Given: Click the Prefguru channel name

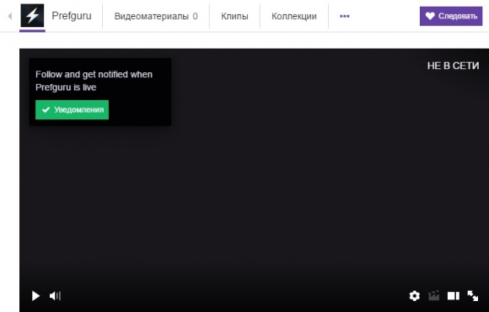Looking at the screenshot, I should coord(72,16).
